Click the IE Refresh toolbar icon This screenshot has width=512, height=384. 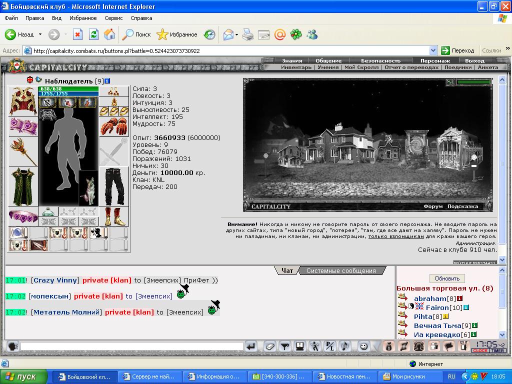click(x=93, y=34)
